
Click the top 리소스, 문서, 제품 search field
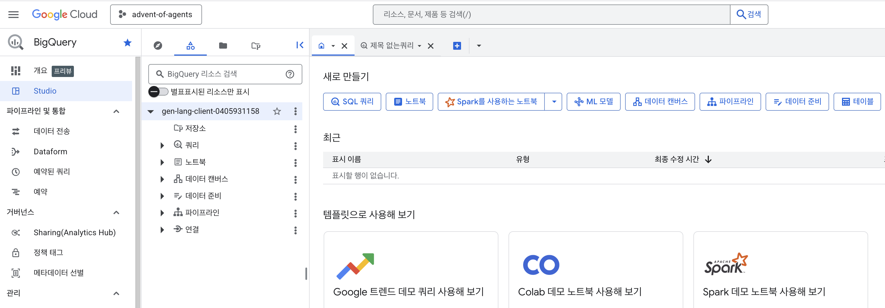click(x=550, y=14)
